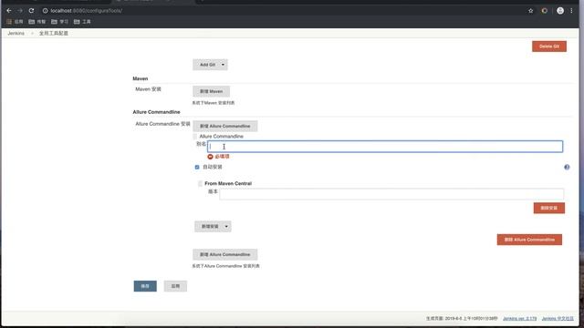Click the top 新增 Allure Commandline button
This screenshot has height=328, width=584.
[x=225, y=126]
